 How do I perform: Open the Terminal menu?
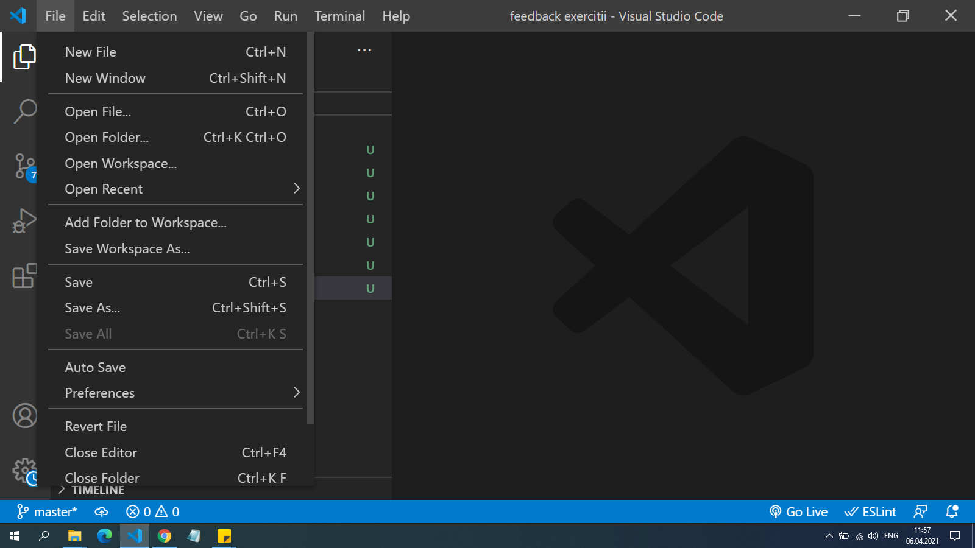(339, 16)
